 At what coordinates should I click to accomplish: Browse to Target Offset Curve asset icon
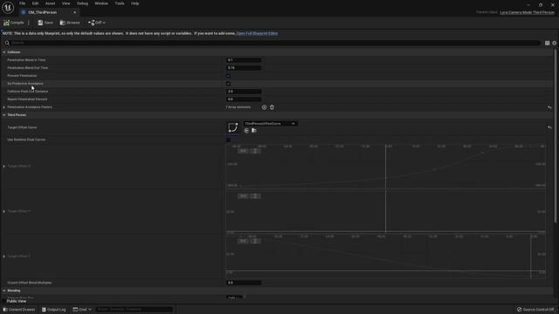coord(254,131)
